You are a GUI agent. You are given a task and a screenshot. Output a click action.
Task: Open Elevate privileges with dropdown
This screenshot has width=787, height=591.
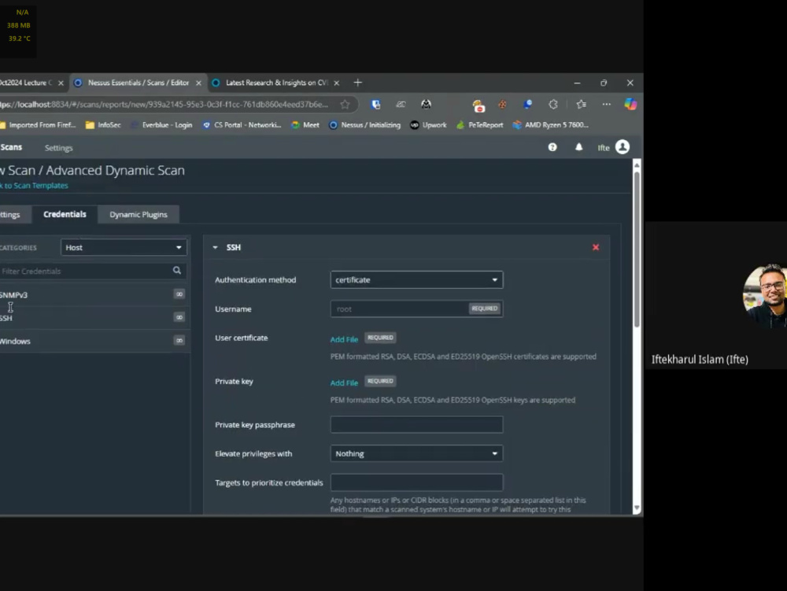416,453
